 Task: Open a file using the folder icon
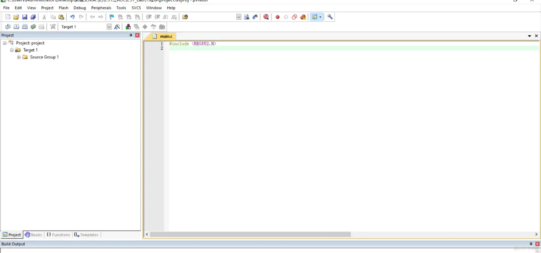tap(16, 17)
